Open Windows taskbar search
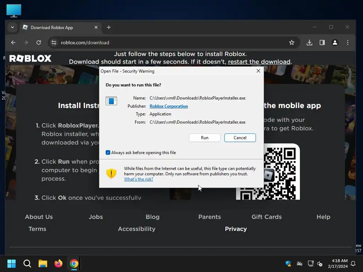The height and width of the screenshot is (272, 363). [x=27, y=263]
